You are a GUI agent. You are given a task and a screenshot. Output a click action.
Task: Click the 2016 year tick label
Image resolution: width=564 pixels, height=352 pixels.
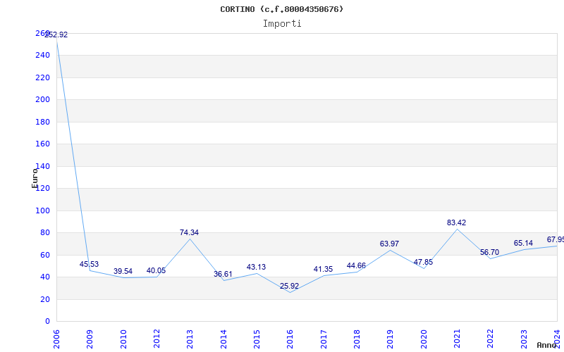[x=290, y=339]
